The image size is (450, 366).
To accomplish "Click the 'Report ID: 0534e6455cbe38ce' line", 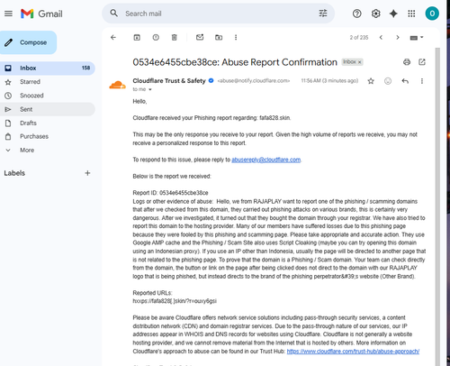I will [x=170, y=193].
